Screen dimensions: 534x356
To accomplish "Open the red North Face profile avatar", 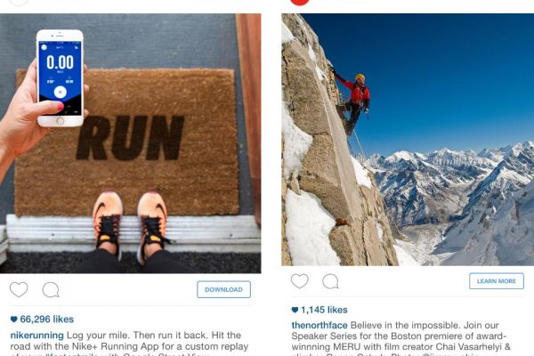I will 300,2.
